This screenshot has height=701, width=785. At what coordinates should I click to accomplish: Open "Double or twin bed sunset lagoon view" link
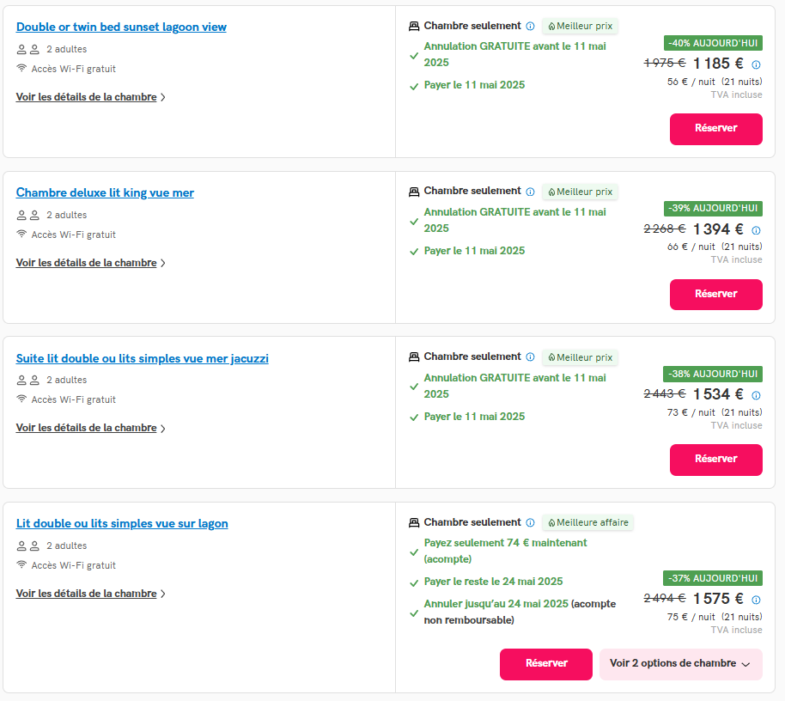121,27
